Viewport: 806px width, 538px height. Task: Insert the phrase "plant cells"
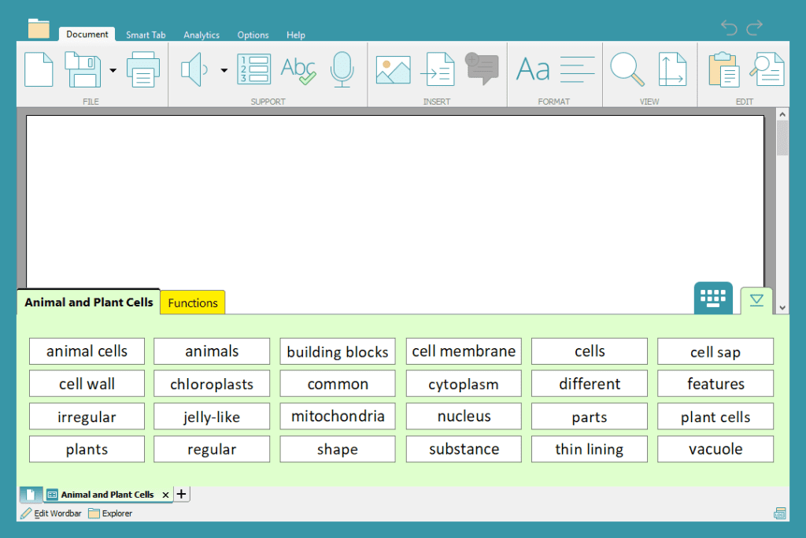(x=715, y=416)
